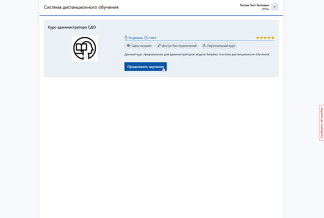Click the last rating star
Viewport: 324px width, 218px height.
[273, 37]
